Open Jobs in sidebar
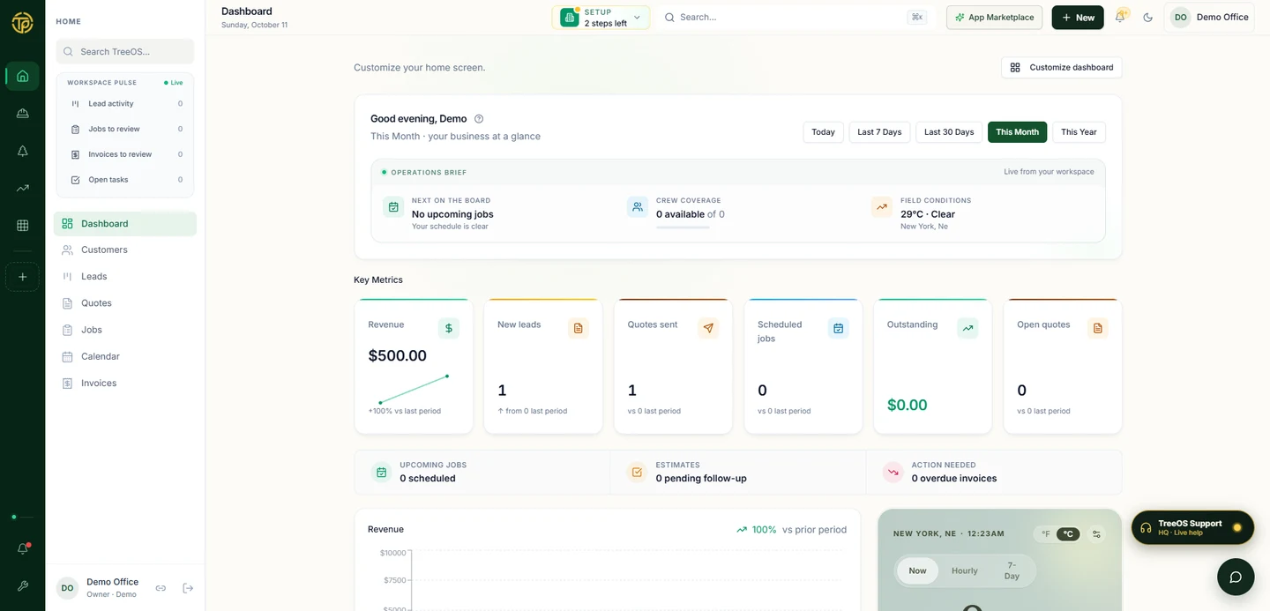The height and width of the screenshot is (611, 1270). (x=125, y=330)
